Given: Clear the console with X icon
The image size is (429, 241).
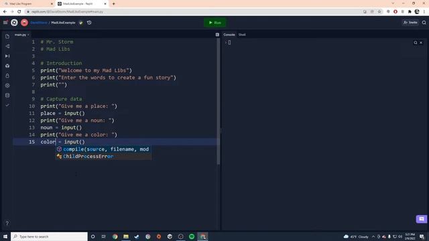Looking at the screenshot, I should 421,43.
